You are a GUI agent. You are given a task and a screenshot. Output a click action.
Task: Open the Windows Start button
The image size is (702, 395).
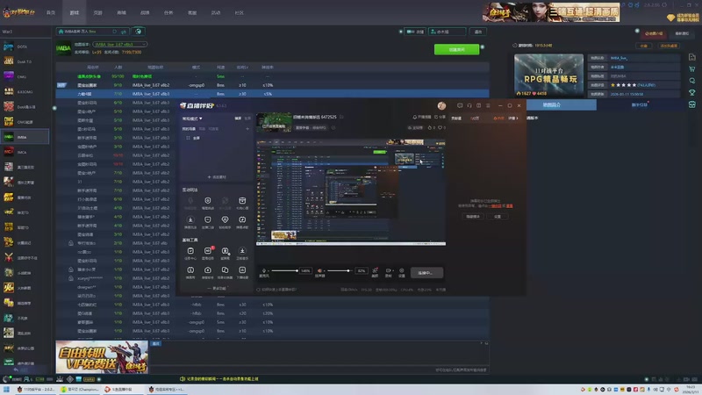click(x=6, y=389)
